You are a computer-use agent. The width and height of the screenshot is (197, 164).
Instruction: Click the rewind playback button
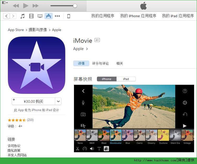click(x=16, y=6)
